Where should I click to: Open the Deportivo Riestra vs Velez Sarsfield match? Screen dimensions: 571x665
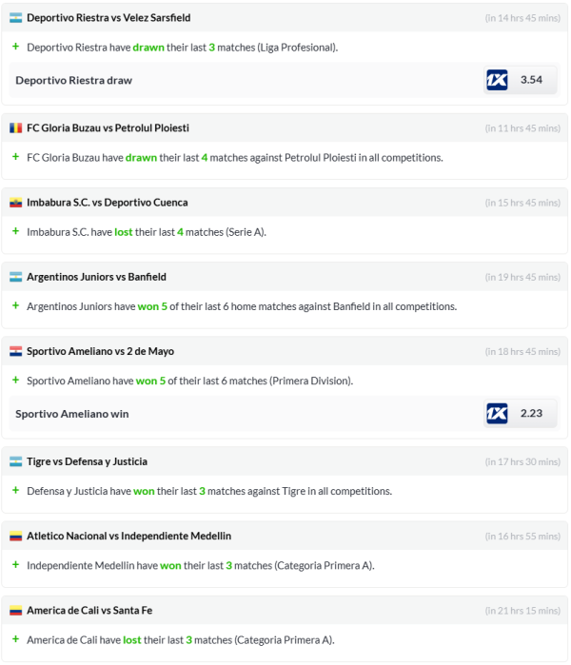107,18
